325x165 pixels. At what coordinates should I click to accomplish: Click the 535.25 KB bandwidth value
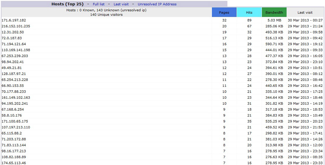tap(274, 121)
